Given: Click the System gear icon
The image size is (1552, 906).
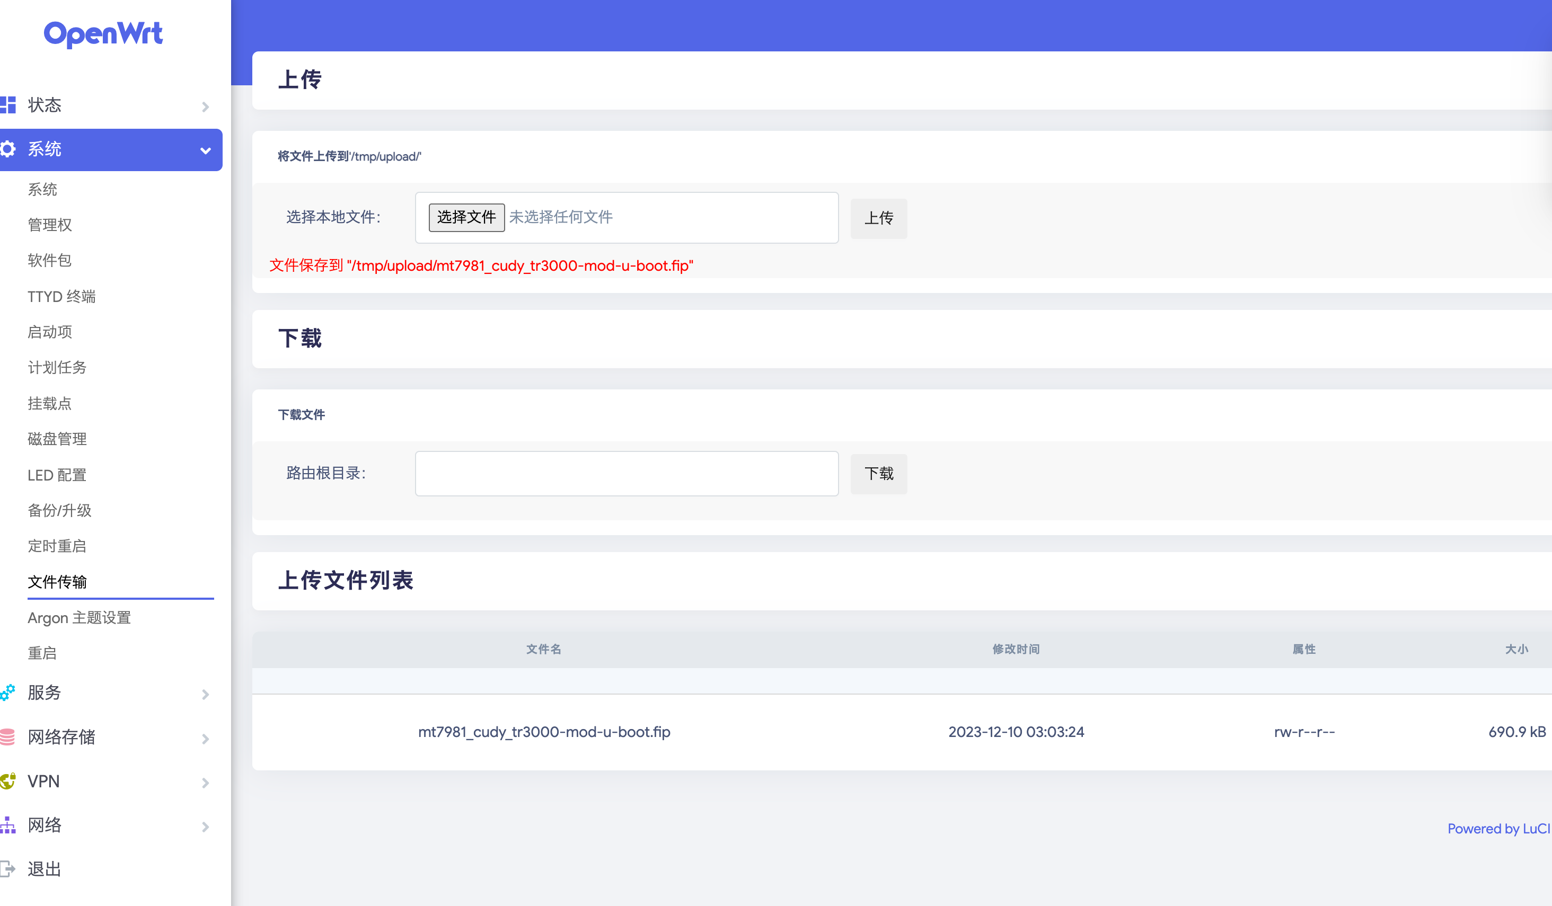Looking at the screenshot, I should click(x=8, y=149).
